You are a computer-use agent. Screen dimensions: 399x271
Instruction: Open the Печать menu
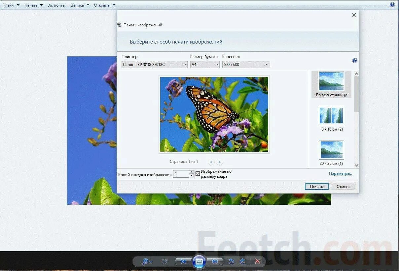tap(33, 5)
